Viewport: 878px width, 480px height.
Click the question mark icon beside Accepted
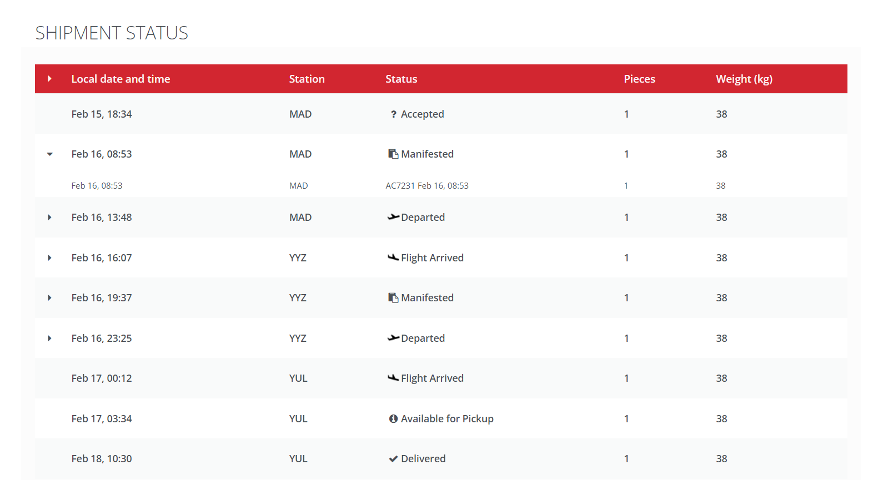pyautogui.click(x=393, y=114)
